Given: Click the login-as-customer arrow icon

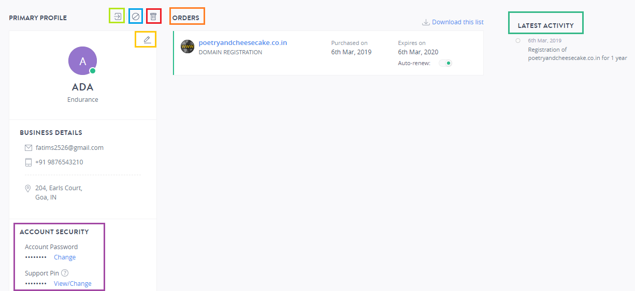Looking at the screenshot, I should pos(118,16).
